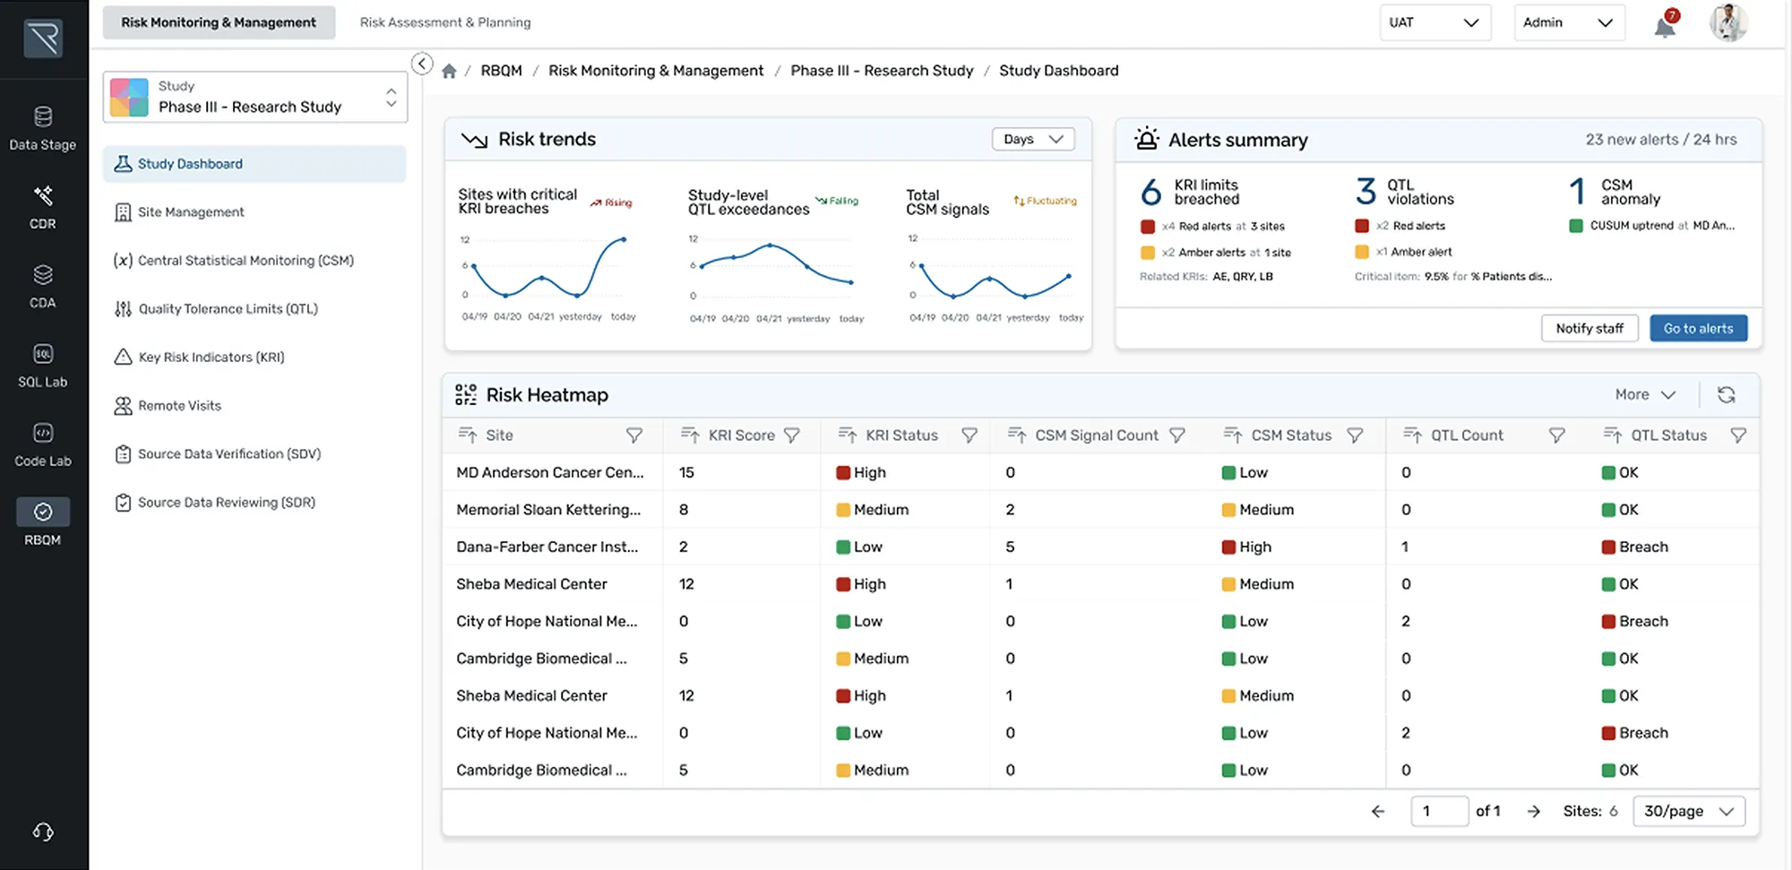Switch to Risk Assessment & Planning tab
The image size is (1792, 870).
point(444,22)
